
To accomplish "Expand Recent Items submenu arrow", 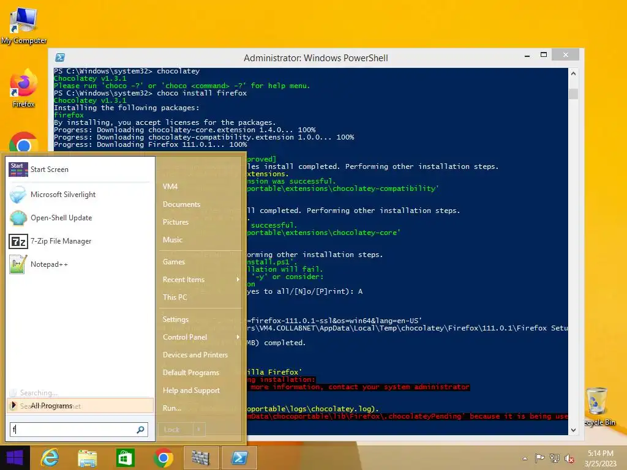I will pos(238,279).
